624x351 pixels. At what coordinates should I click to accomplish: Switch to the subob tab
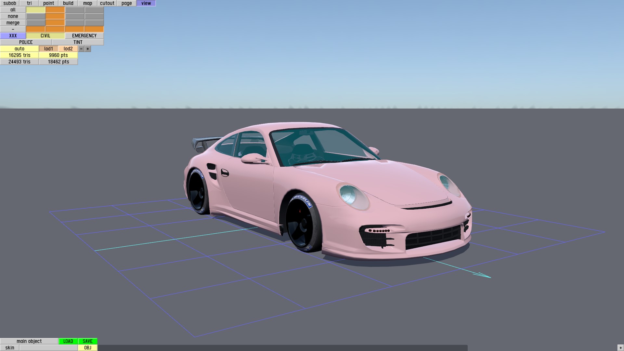pos(10,3)
